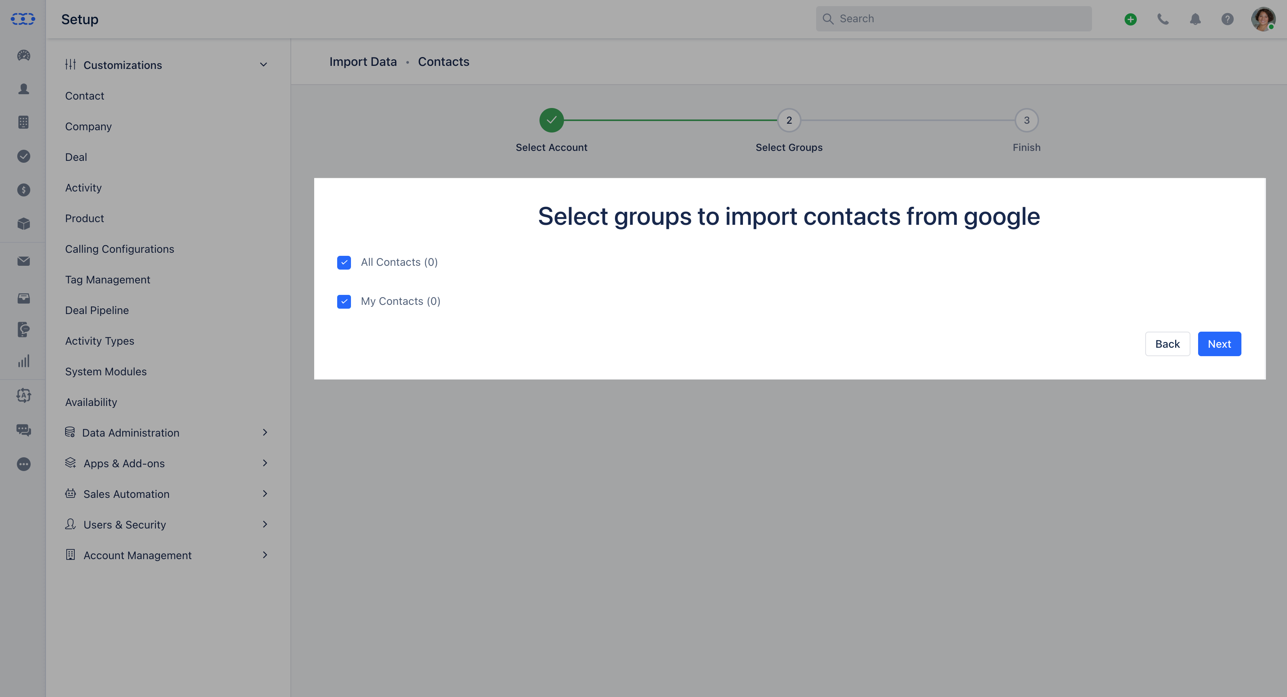Click the Next button
The width and height of the screenshot is (1287, 697).
(1219, 344)
